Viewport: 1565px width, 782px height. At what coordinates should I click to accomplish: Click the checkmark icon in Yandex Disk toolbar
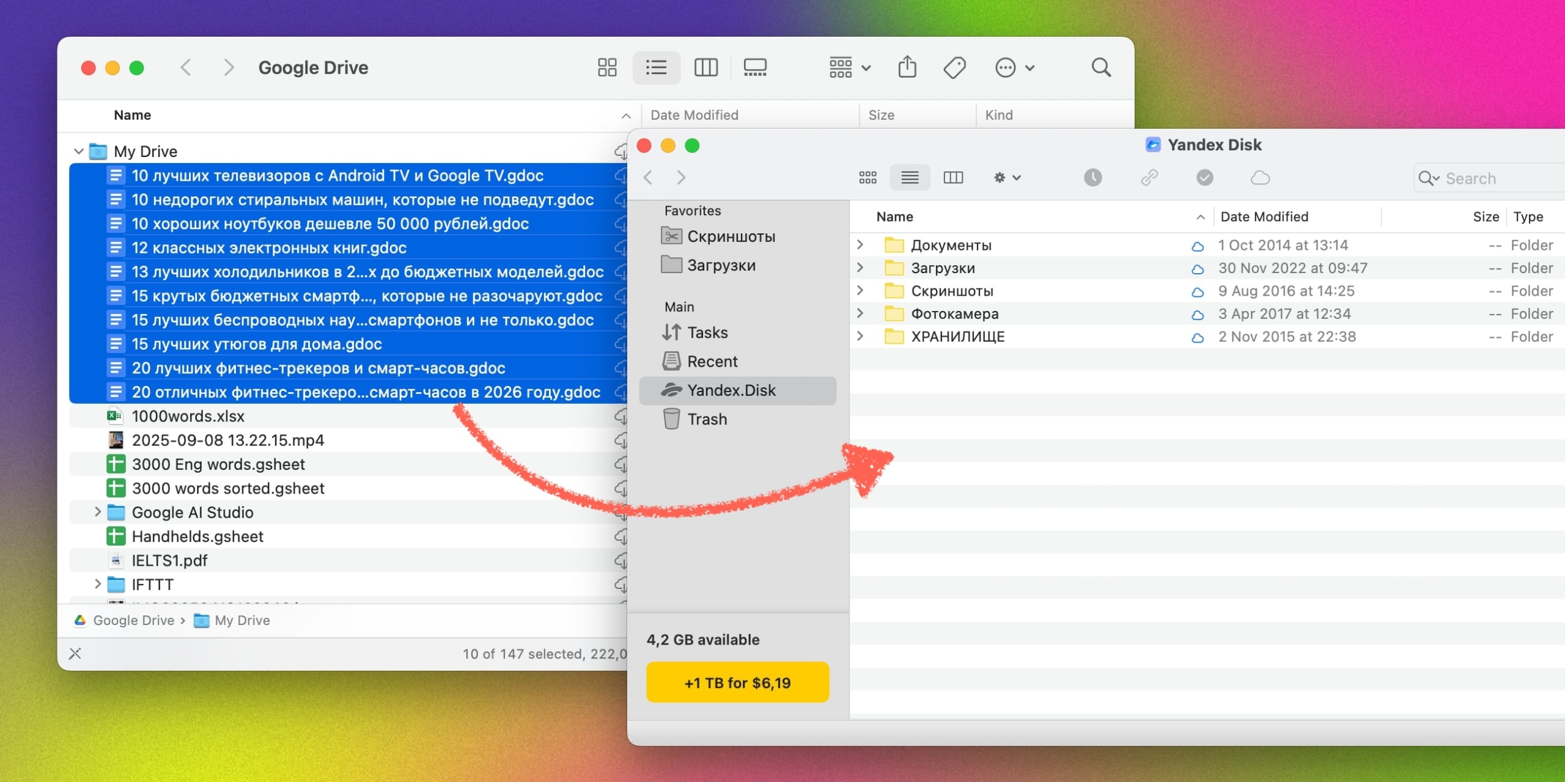coord(1204,178)
